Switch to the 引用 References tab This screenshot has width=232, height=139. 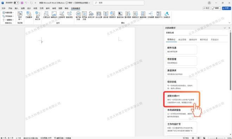(x=41, y=8)
